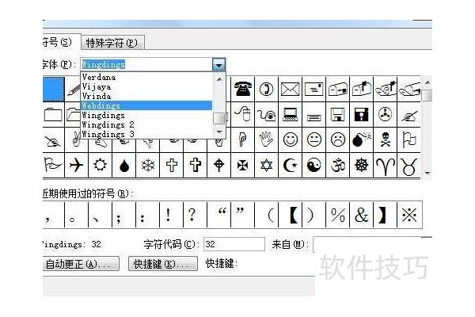475x317 pixels.
Task: Insert recent question mark symbol
Action: coord(195,215)
